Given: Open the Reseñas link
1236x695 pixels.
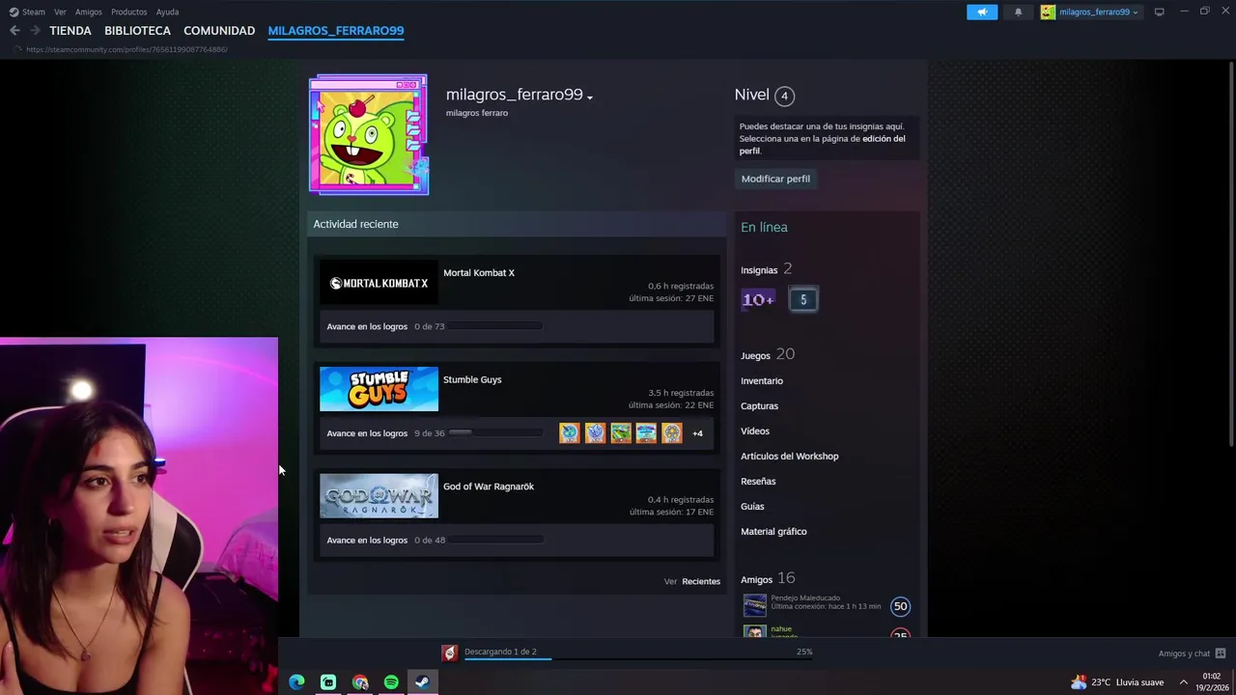Looking at the screenshot, I should (x=758, y=482).
